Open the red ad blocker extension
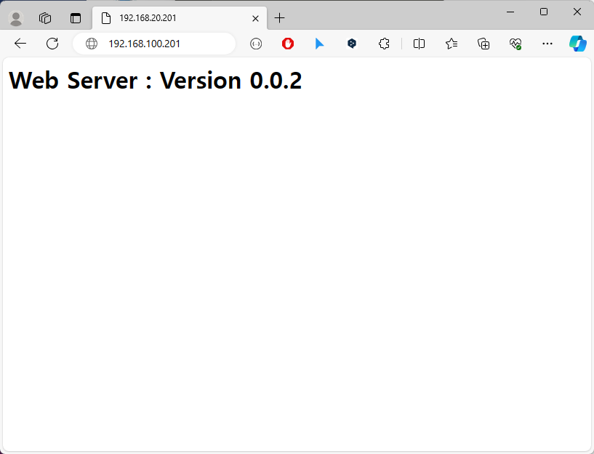Viewport: 594px width, 454px height. coord(288,44)
